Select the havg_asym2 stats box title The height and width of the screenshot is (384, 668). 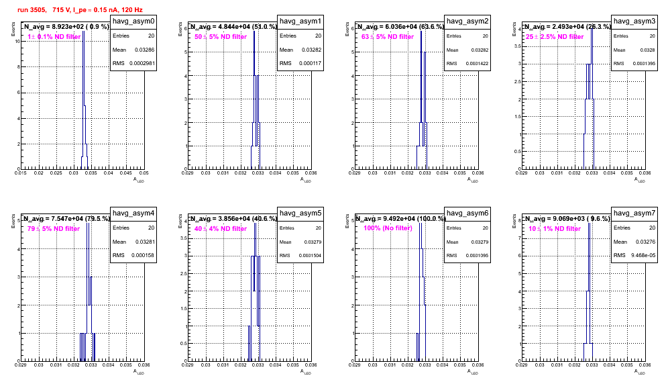pyautogui.click(x=467, y=21)
